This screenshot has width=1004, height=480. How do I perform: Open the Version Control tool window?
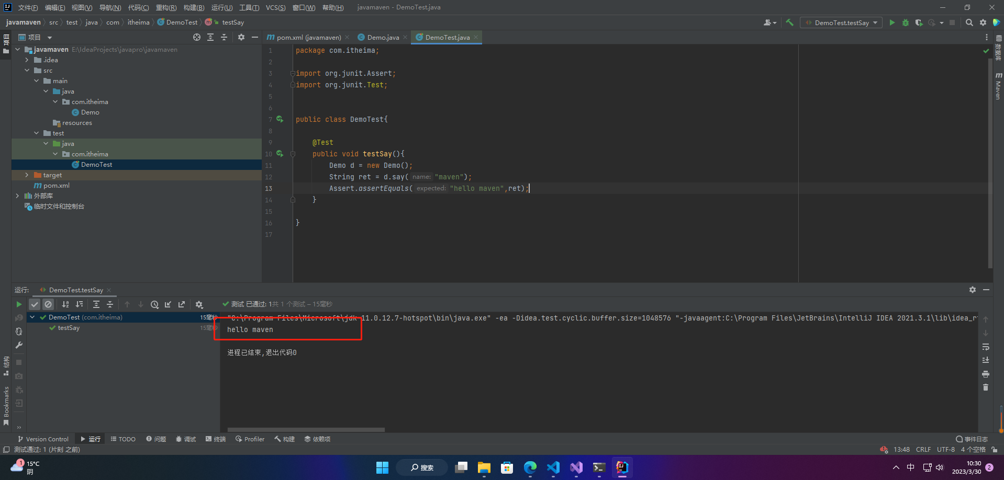pyautogui.click(x=43, y=439)
